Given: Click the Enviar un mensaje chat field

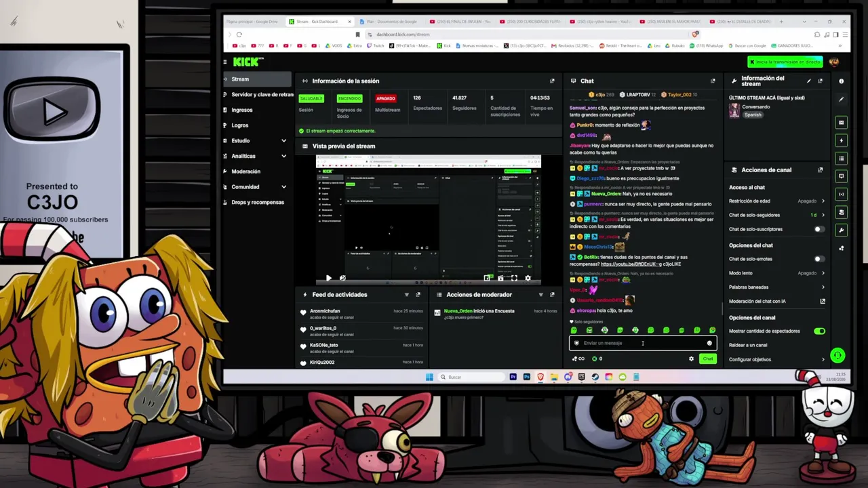Looking at the screenshot, I should pyautogui.click(x=643, y=343).
